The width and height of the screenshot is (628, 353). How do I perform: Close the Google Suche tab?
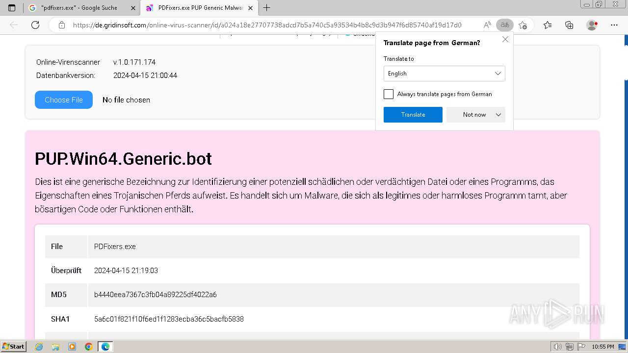133,8
